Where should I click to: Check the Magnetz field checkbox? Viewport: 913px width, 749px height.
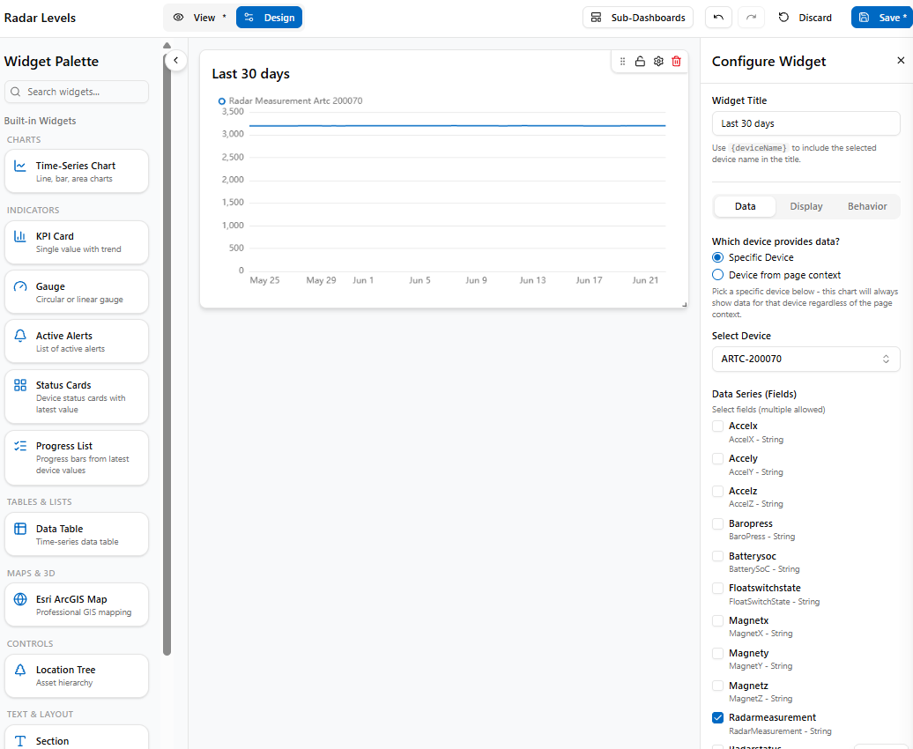click(x=718, y=686)
